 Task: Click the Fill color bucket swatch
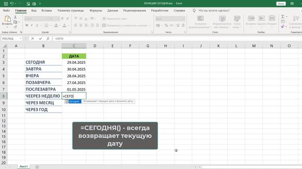click(56, 25)
